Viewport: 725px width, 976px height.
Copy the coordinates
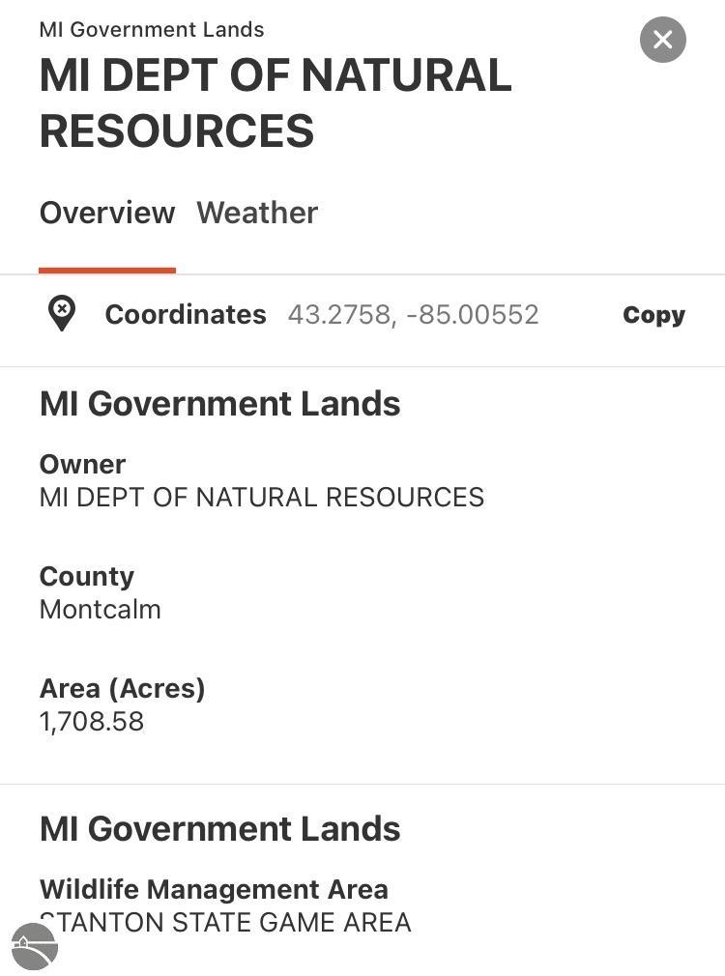pyautogui.click(x=653, y=315)
